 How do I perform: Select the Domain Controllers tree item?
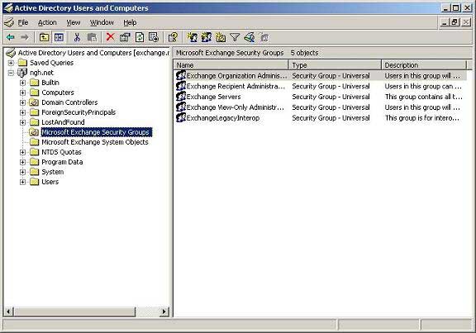pyautogui.click(x=69, y=102)
